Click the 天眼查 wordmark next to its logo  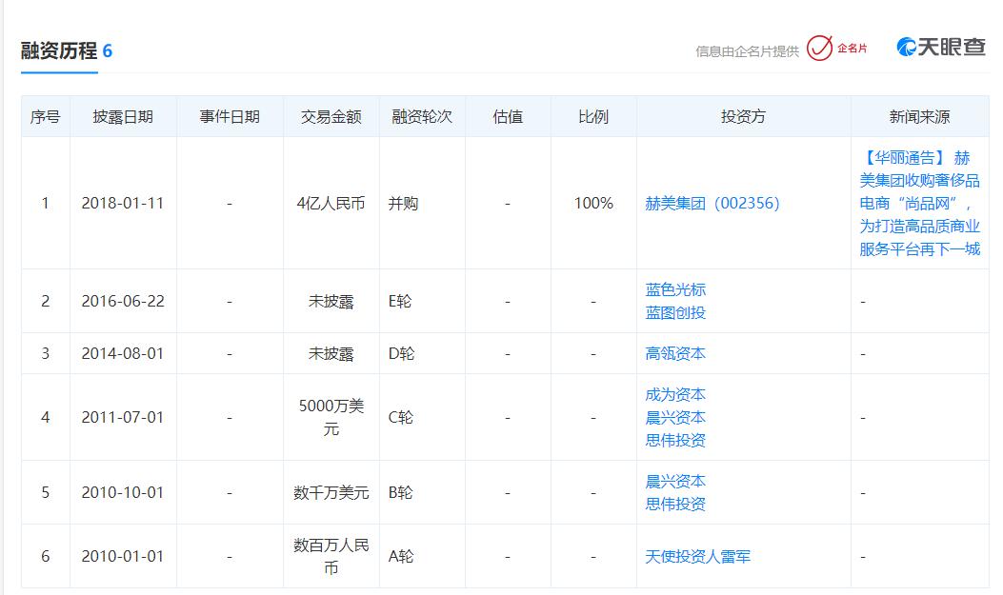point(951,45)
